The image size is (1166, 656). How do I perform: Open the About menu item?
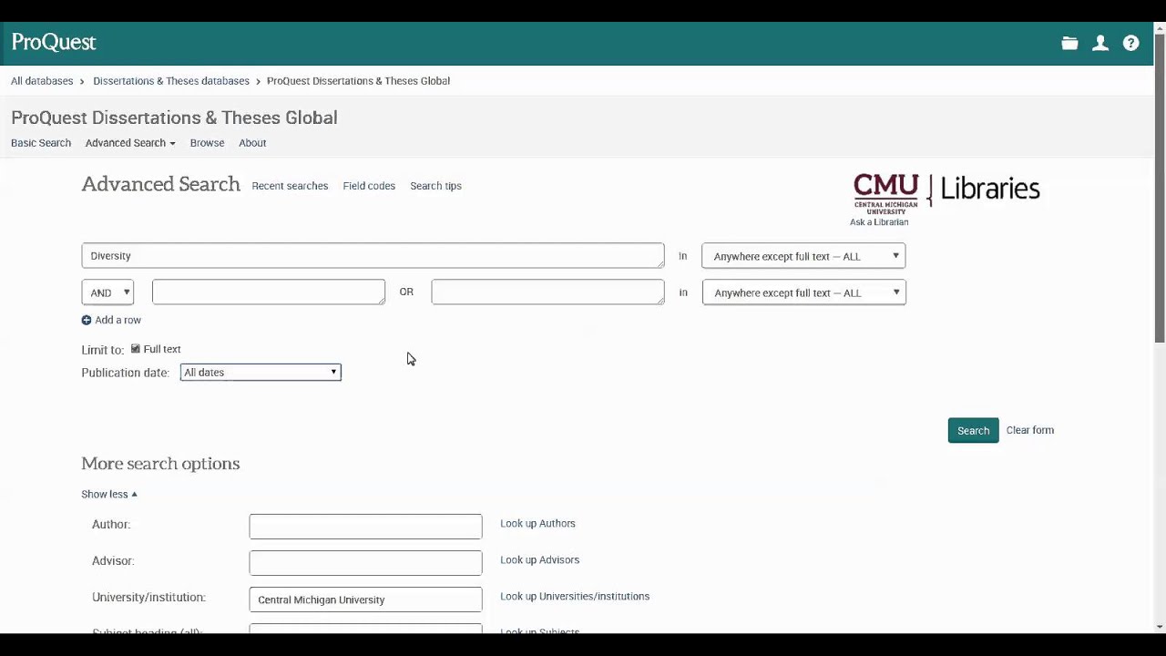pyautogui.click(x=252, y=143)
